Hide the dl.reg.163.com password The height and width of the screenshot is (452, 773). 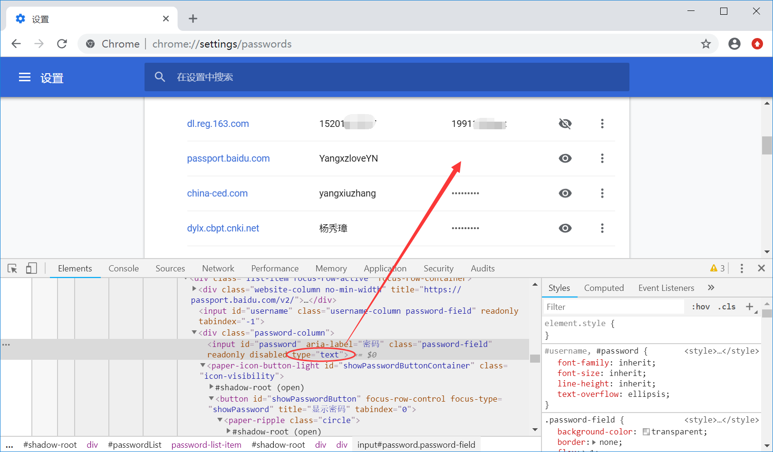click(x=565, y=124)
